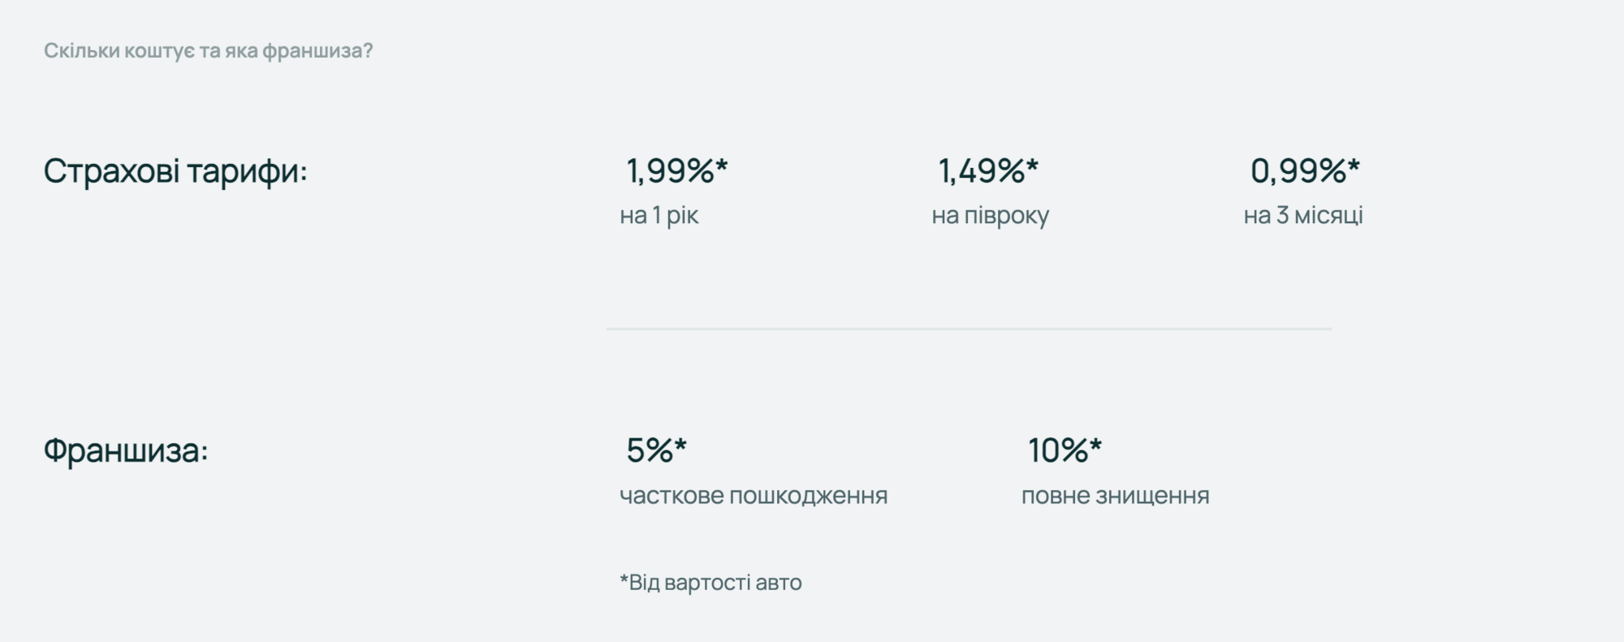
Task: Click the "часткове пошкодження" caption
Action: 753,495
